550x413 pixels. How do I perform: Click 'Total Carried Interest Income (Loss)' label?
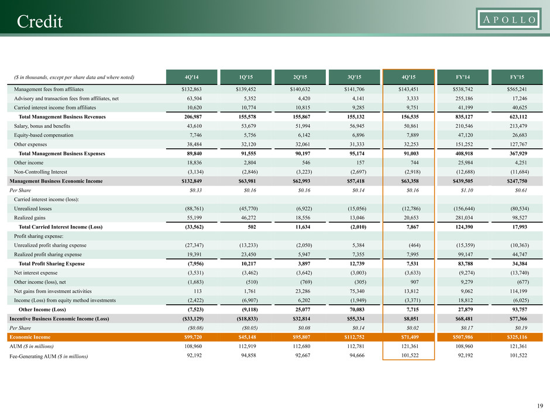coord(60,227)
